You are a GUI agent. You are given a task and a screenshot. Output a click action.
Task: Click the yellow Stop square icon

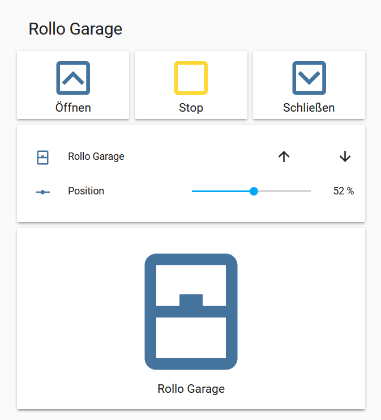[x=191, y=78]
